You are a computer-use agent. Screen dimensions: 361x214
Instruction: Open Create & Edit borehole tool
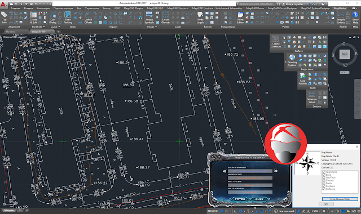coord(33,17)
